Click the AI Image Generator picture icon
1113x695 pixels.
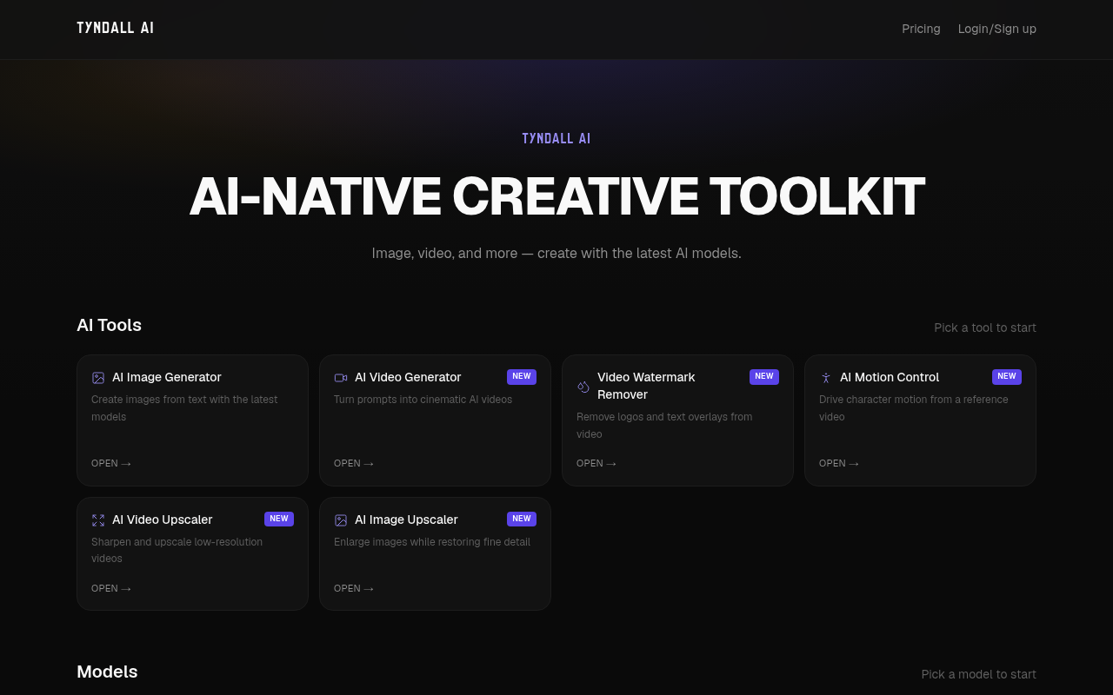[x=98, y=378]
